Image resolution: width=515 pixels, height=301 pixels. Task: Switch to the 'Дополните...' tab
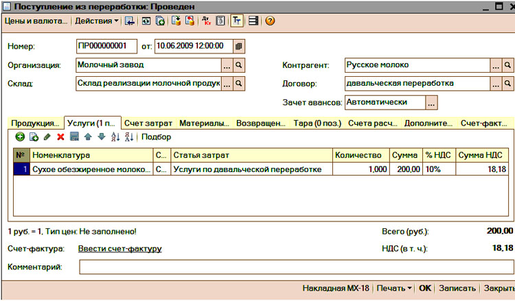coord(428,123)
